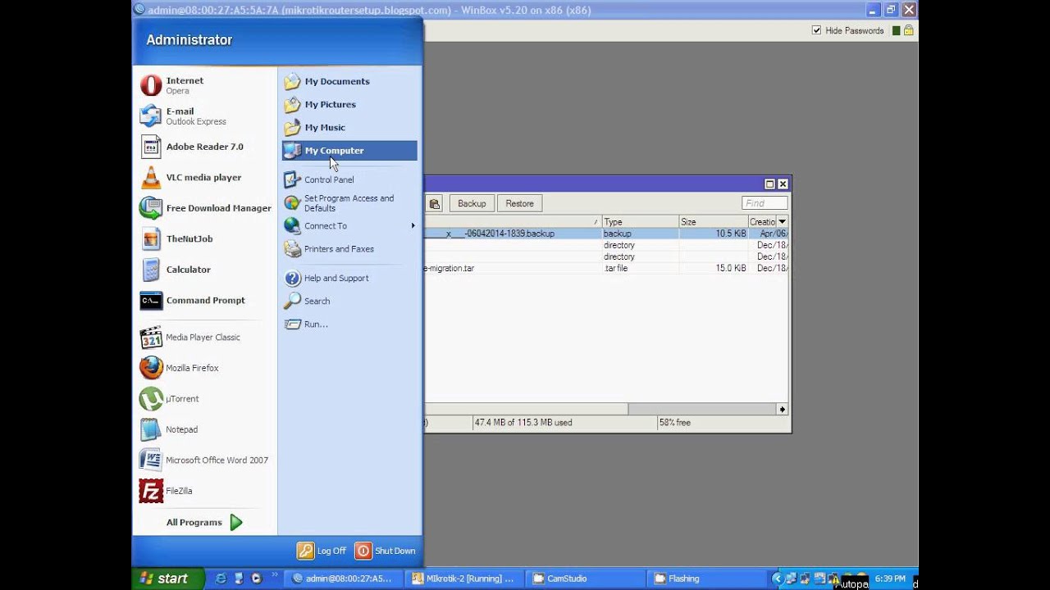Open Help and Support
The width and height of the screenshot is (1050, 590).
point(349,278)
